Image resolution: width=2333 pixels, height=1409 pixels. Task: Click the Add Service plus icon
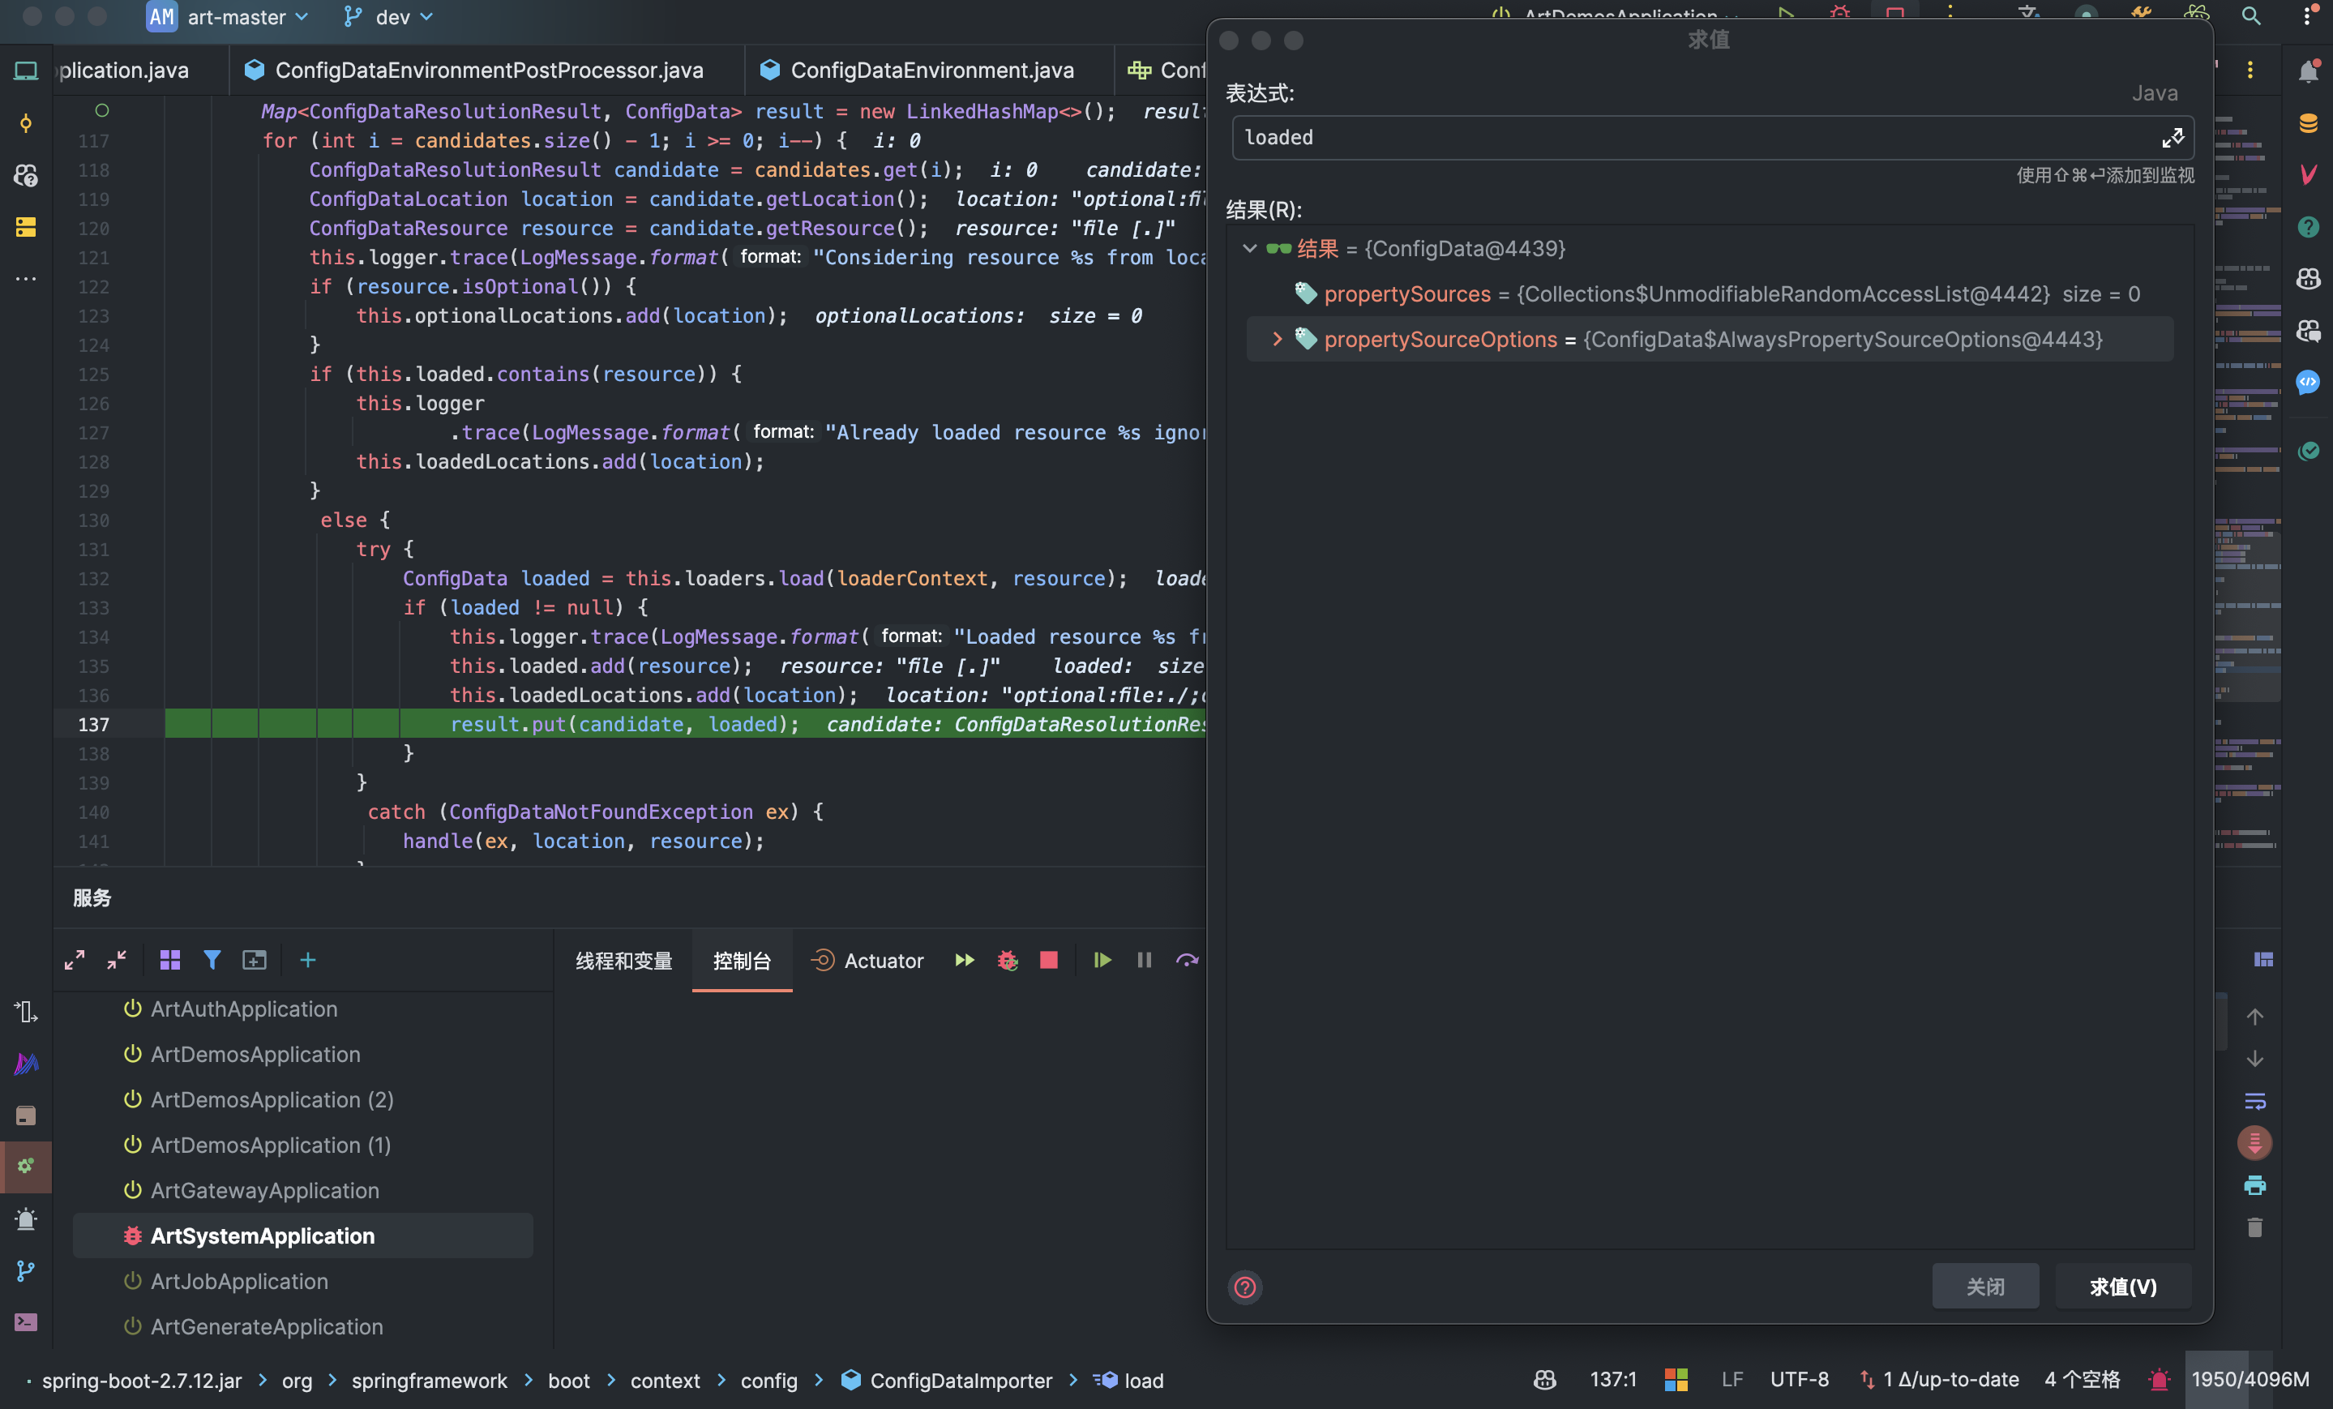tap(308, 960)
